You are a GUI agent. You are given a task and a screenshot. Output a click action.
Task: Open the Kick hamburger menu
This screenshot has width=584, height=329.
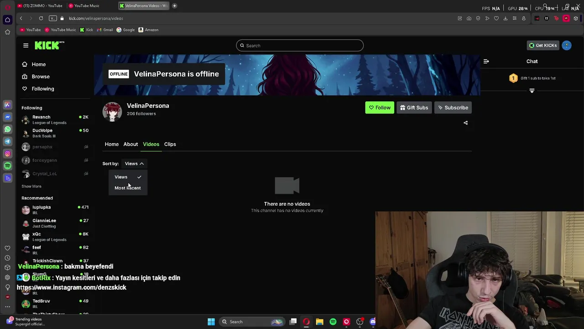point(26,45)
